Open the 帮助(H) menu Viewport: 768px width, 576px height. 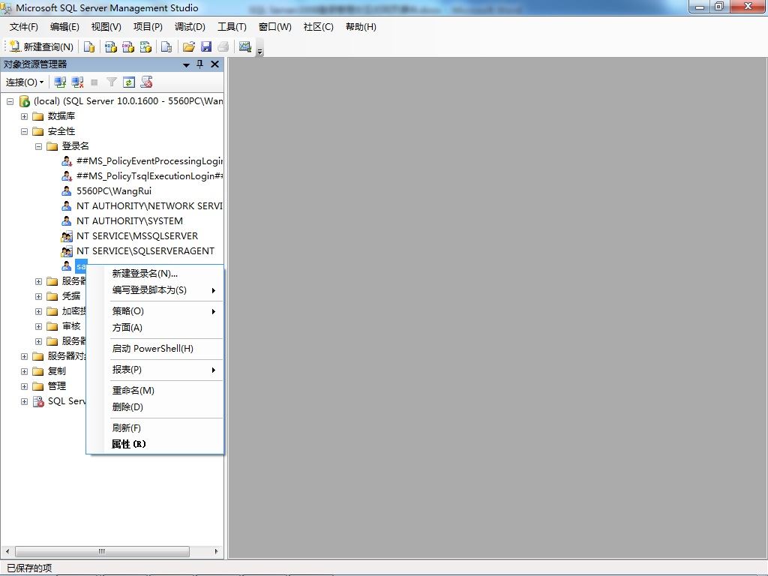tap(361, 27)
